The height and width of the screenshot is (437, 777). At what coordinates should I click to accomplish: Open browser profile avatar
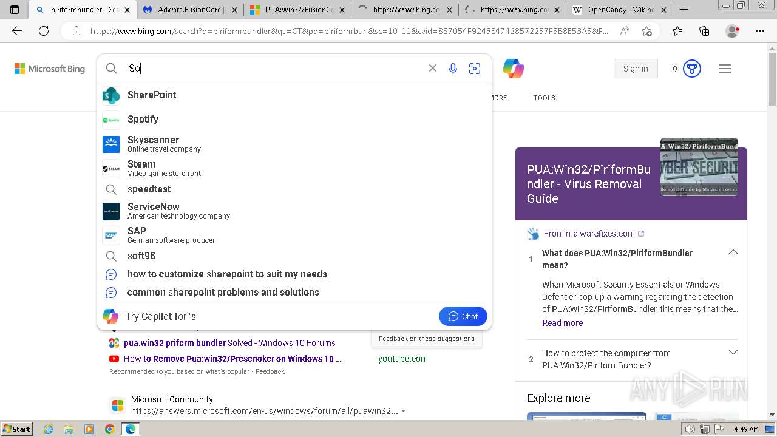(733, 31)
